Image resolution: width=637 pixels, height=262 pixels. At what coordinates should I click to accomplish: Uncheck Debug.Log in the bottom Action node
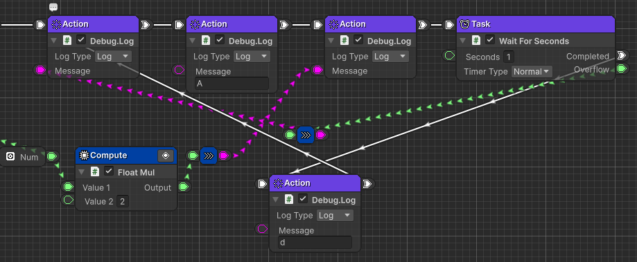coord(303,199)
